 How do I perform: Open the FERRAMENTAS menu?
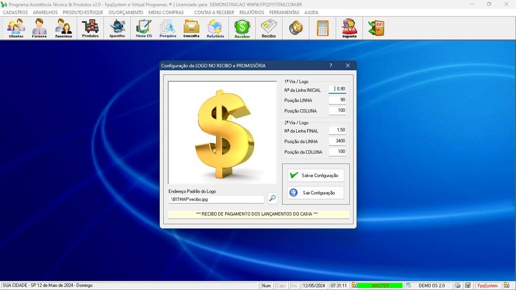[284, 12]
